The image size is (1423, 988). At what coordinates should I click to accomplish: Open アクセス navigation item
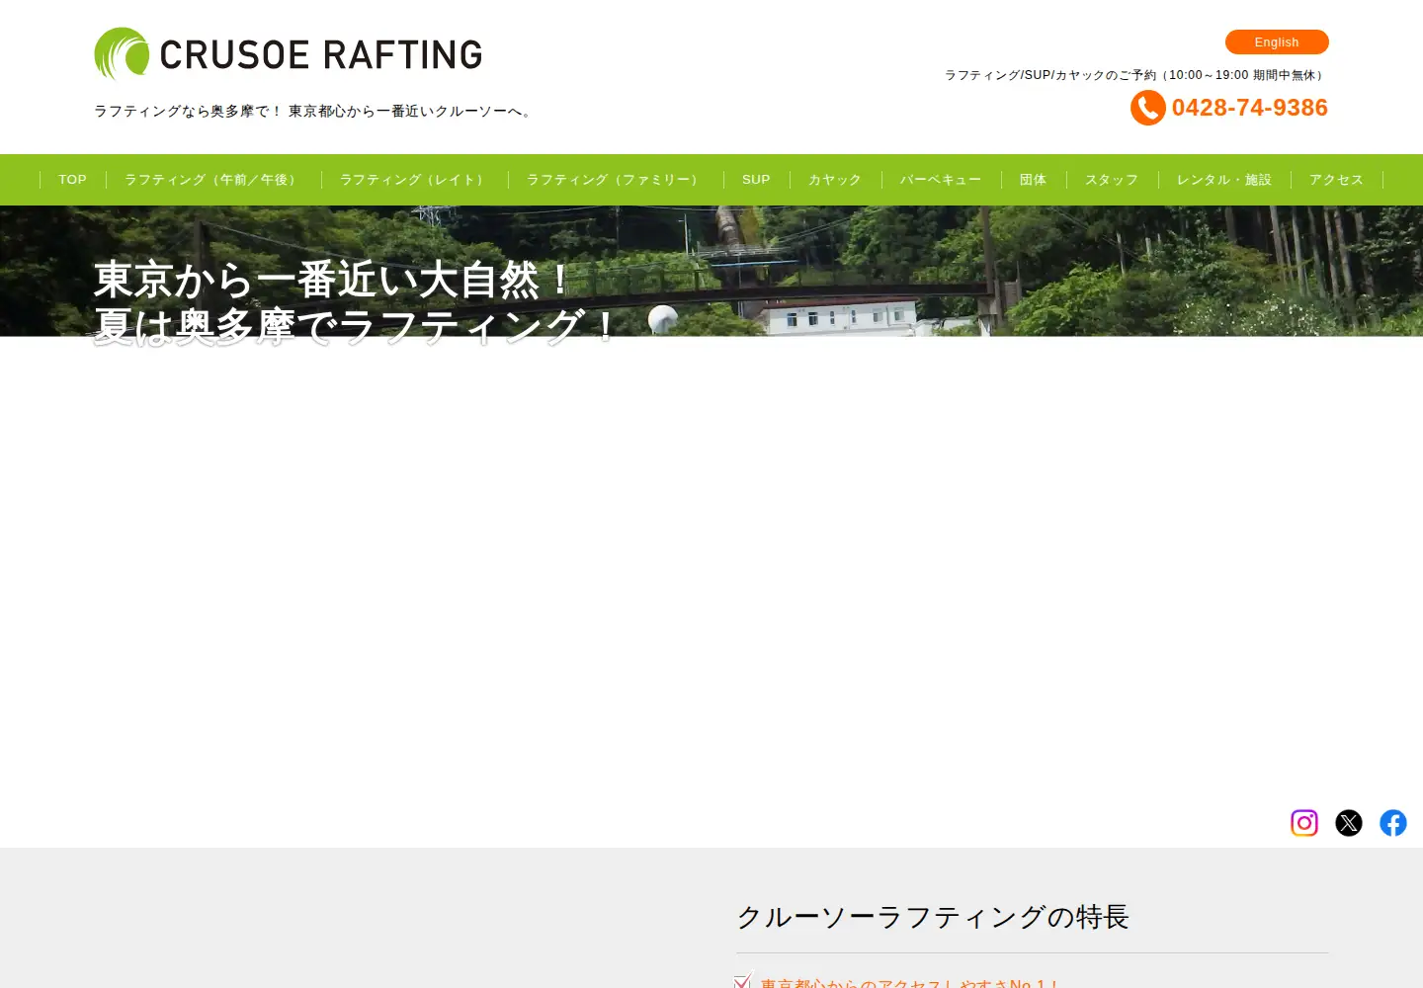point(1337,180)
